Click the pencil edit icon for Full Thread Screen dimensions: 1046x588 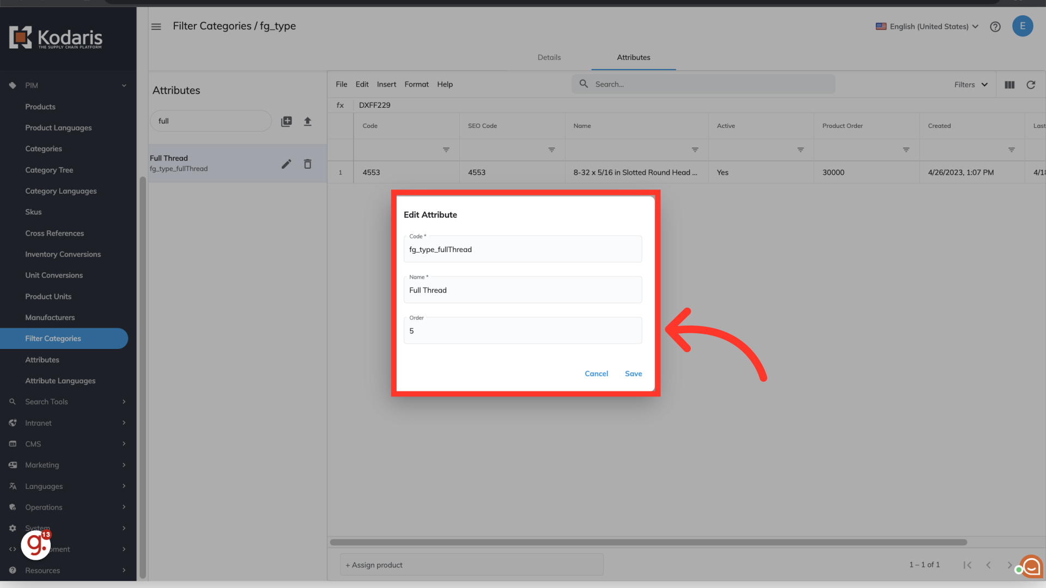coord(286,164)
